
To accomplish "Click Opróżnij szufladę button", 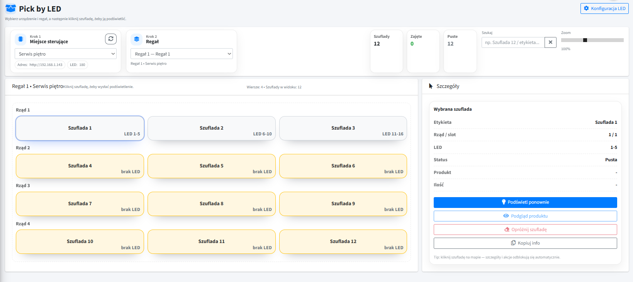I will [x=525, y=230].
